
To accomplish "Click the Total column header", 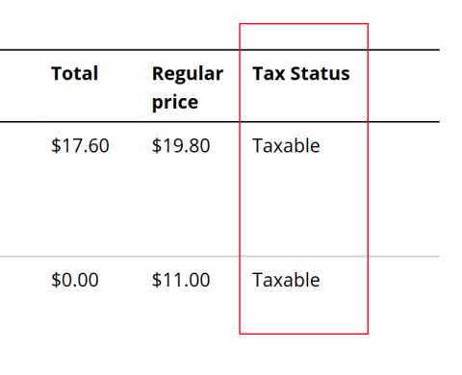I will tap(74, 73).
